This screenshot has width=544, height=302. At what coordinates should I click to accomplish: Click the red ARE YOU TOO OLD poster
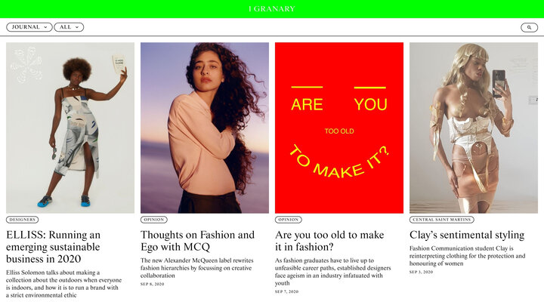tap(339, 128)
